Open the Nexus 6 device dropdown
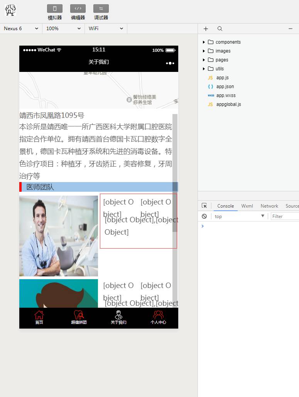This screenshot has width=299, height=397. coord(21,29)
